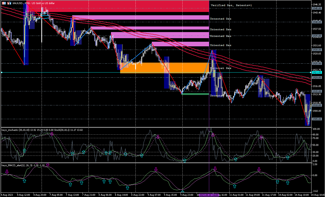Viewport: 325px width, 197px height.
Task: Click the '4 Aug 2023' time axis label
Action: point(7,195)
